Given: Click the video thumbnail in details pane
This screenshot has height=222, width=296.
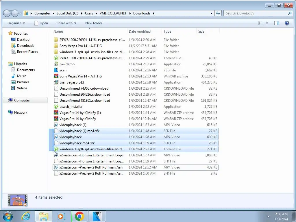Looking at the screenshot, I should (x=18, y=200).
